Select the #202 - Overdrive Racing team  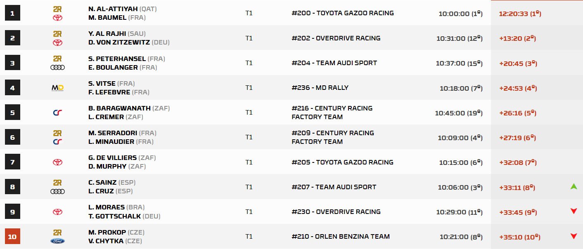coord(336,38)
